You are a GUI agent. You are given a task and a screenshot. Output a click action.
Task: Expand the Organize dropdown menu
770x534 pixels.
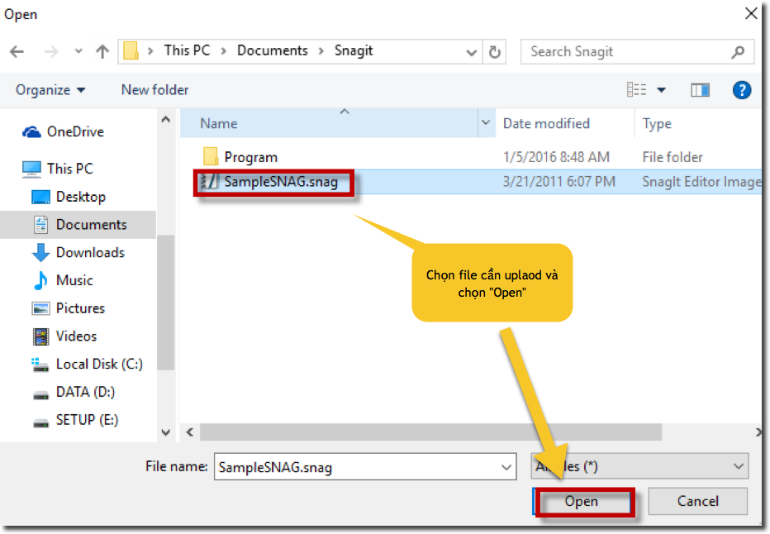(50, 90)
